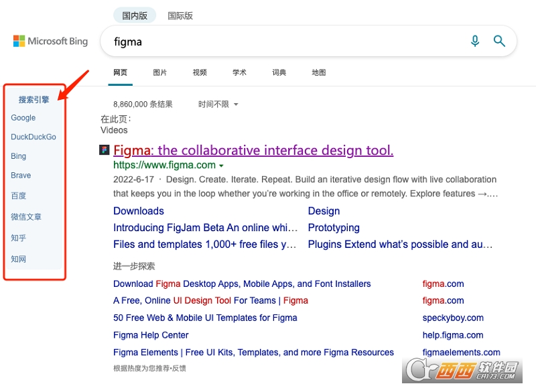This screenshot has height=390, width=536.
Task: Select 知乎 in the search engine sidebar
Action: pos(19,238)
